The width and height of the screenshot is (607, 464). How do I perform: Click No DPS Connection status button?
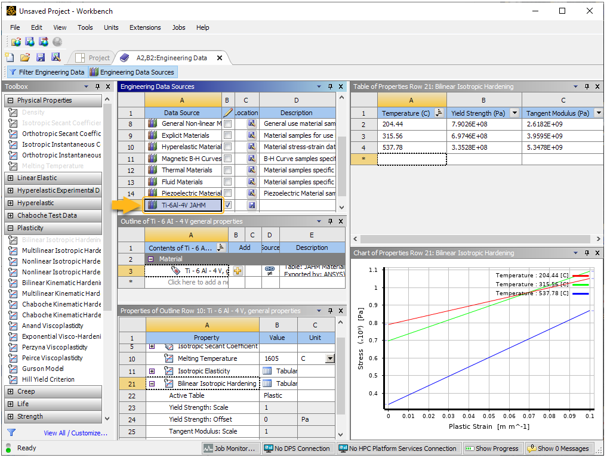point(297,448)
